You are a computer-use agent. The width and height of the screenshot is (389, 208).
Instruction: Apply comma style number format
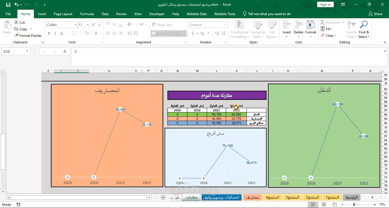coord(209,33)
